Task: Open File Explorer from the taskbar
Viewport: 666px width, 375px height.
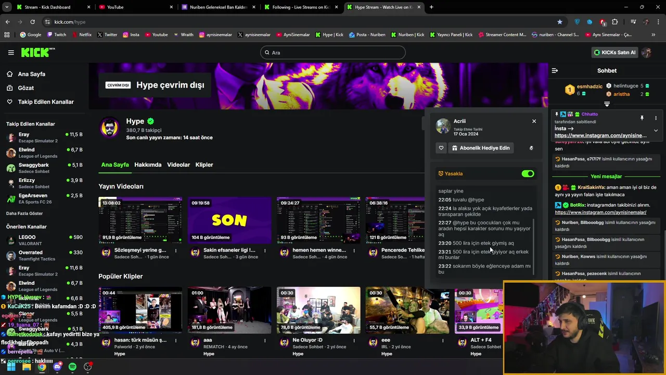Action: click(27, 367)
